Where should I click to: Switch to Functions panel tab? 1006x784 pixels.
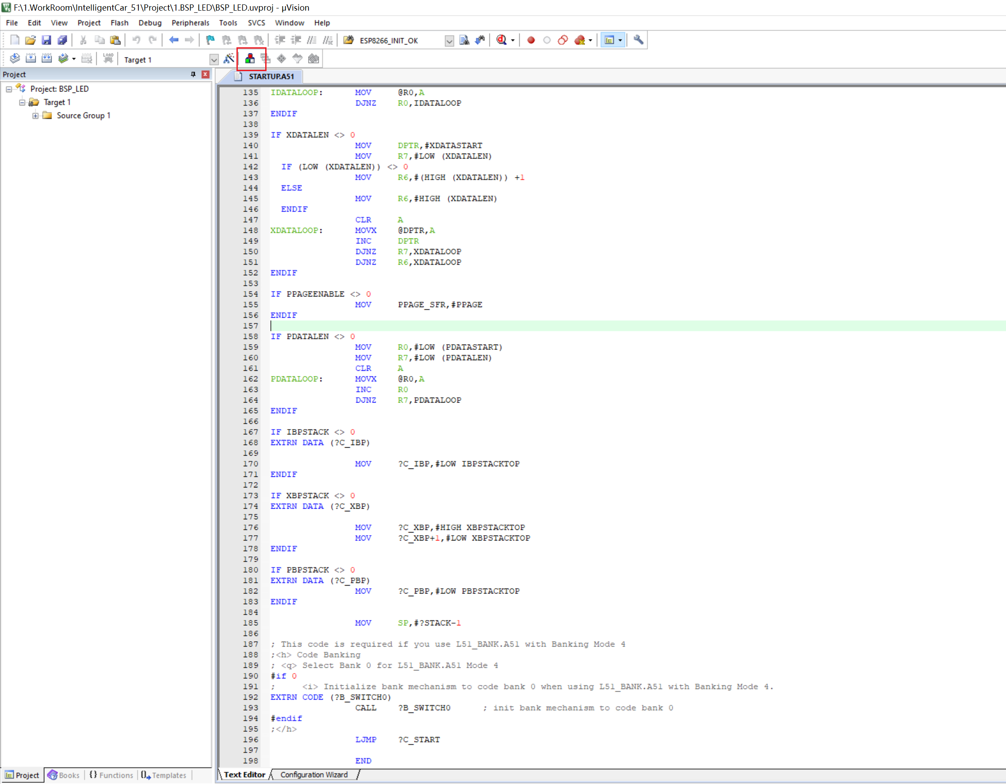111,775
